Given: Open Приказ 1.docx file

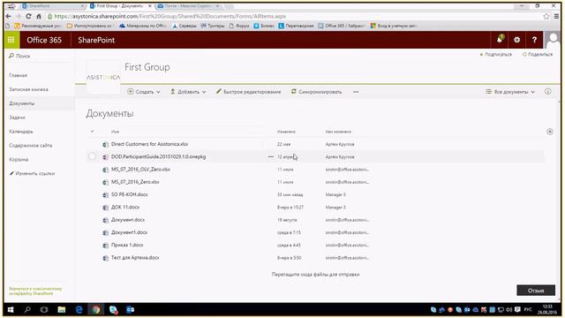Looking at the screenshot, I should tap(127, 246).
